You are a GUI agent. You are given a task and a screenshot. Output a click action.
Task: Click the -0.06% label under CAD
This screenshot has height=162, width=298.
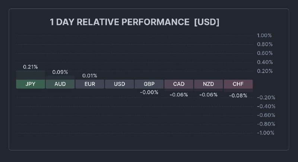point(179,95)
